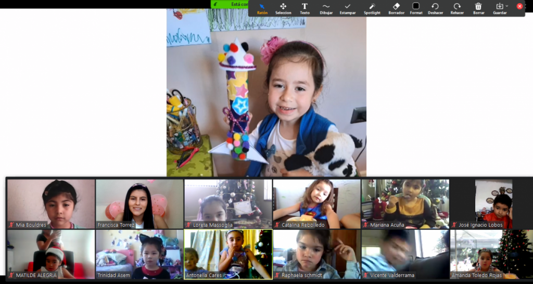Click Vicente Valderrama's video tile

(x=405, y=254)
